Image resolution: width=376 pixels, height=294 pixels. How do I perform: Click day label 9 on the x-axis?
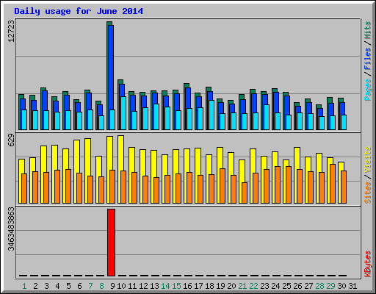pyautogui.click(x=112, y=286)
